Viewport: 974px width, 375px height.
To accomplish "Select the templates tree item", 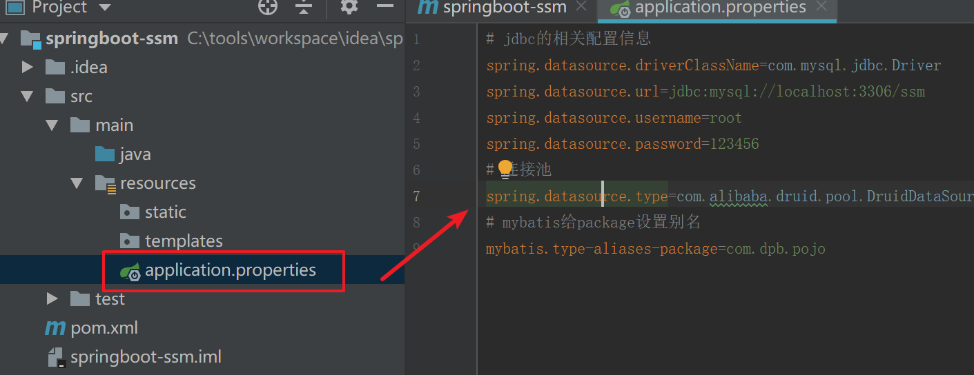I will 184,241.
